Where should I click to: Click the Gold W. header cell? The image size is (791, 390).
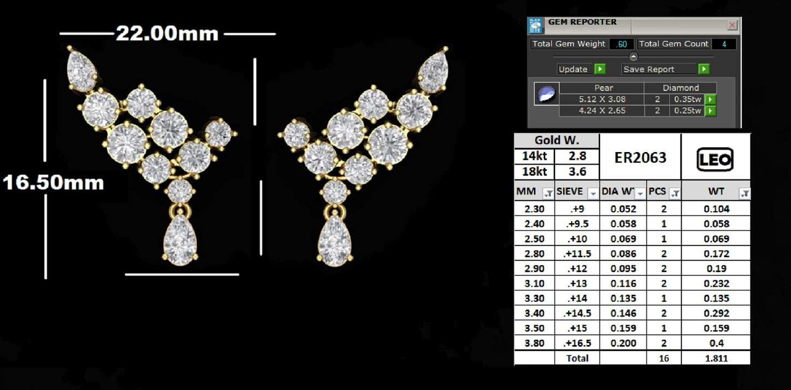click(557, 141)
